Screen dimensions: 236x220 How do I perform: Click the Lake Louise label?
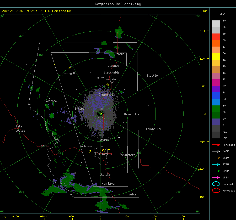click(x=20, y=128)
